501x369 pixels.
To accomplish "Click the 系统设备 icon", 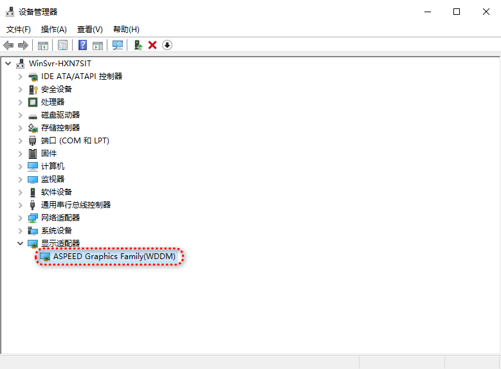I will coord(33,231).
